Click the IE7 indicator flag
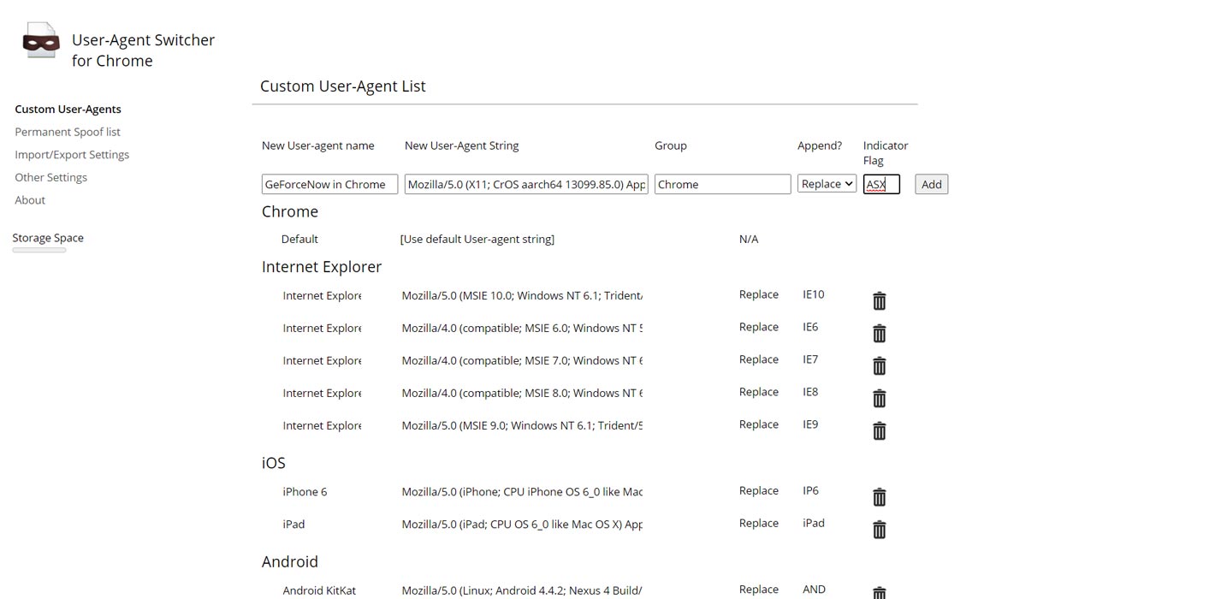Image resolution: width=1227 pixels, height=599 pixels. click(810, 359)
